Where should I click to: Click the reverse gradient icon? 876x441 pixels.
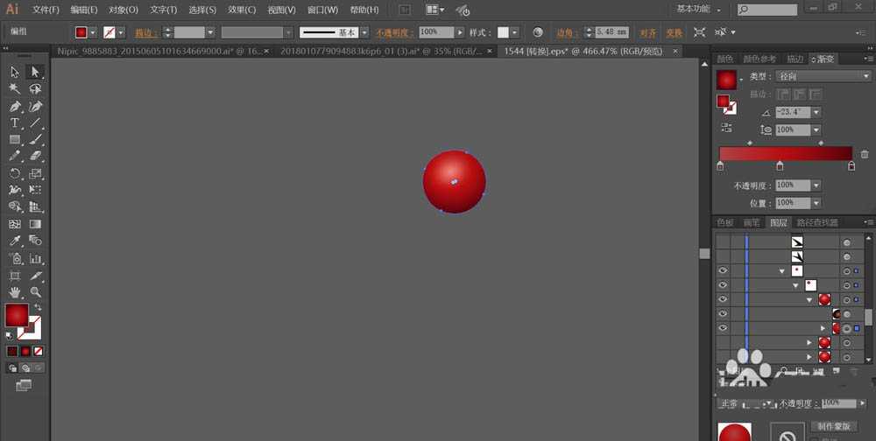[x=725, y=128]
